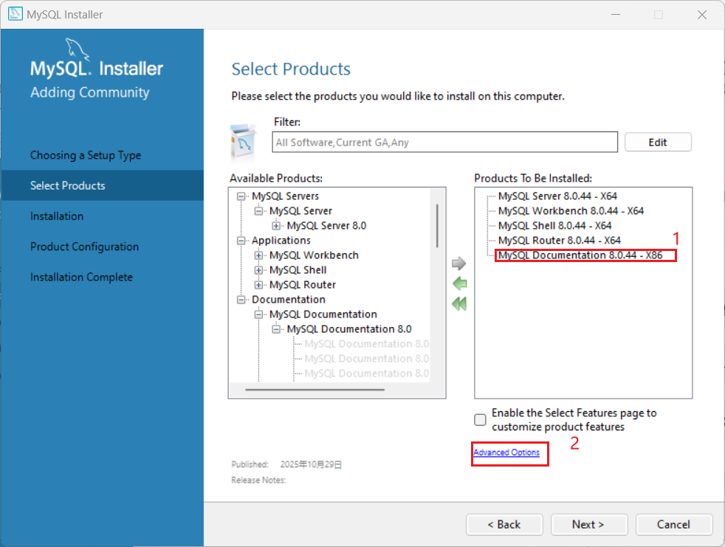This screenshot has height=547, width=725.
Task: Expand the MySQL Router node
Action: tap(258, 285)
